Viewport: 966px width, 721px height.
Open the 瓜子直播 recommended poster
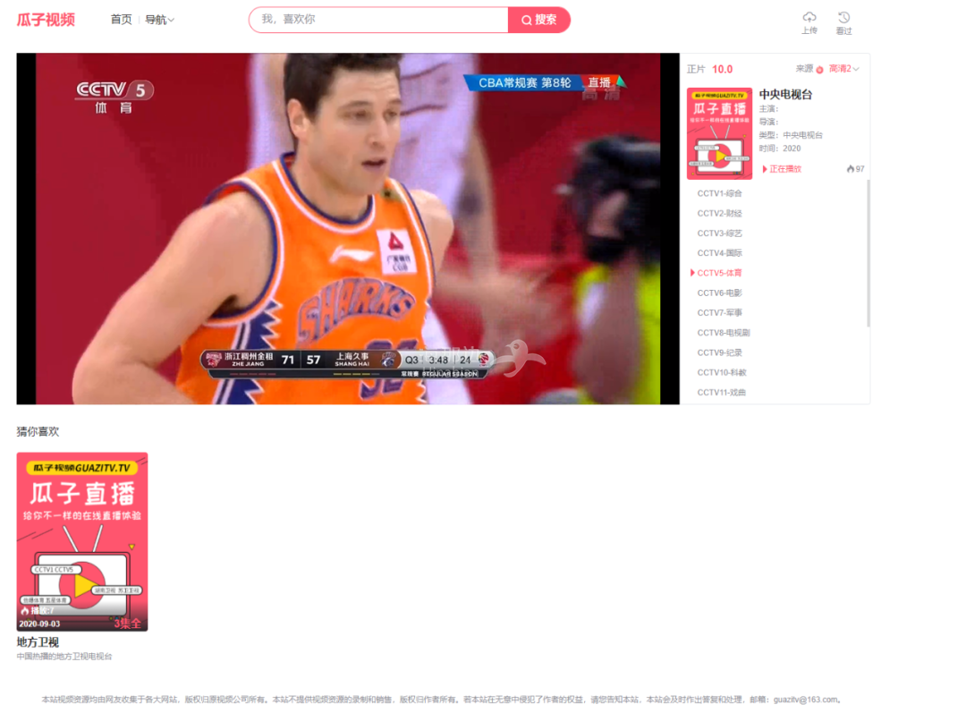[x=82, y=542]
